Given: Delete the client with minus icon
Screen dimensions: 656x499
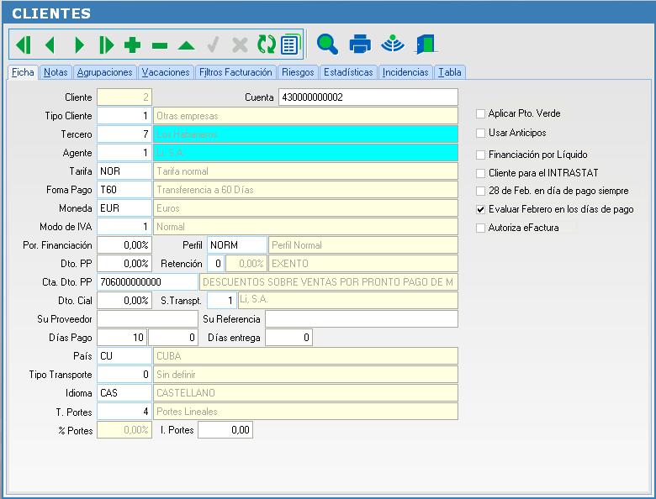Looking at the screenshot, I should 159,45.
